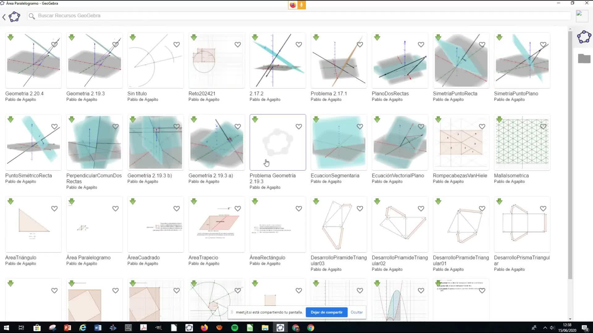Show hidden system tray icons chevron

[545, 328]
